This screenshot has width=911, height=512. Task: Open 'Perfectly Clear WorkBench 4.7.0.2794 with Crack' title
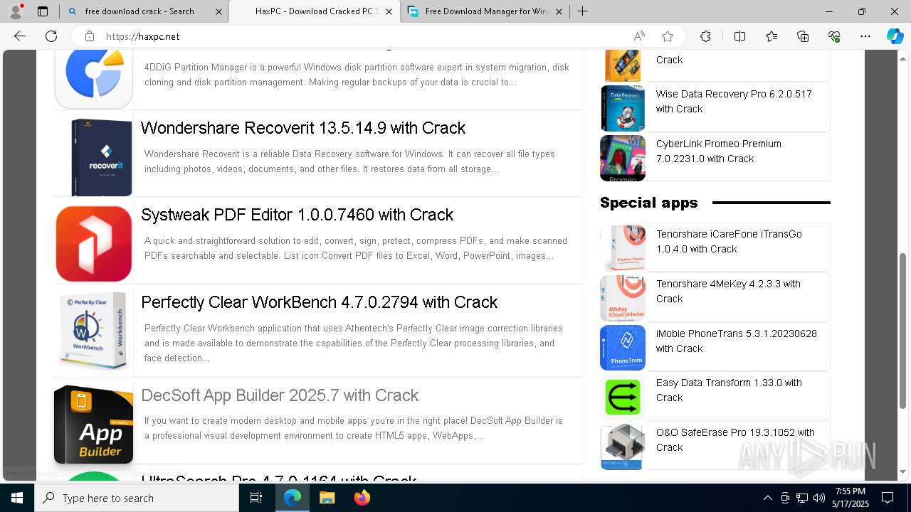[x=320, y=302]
